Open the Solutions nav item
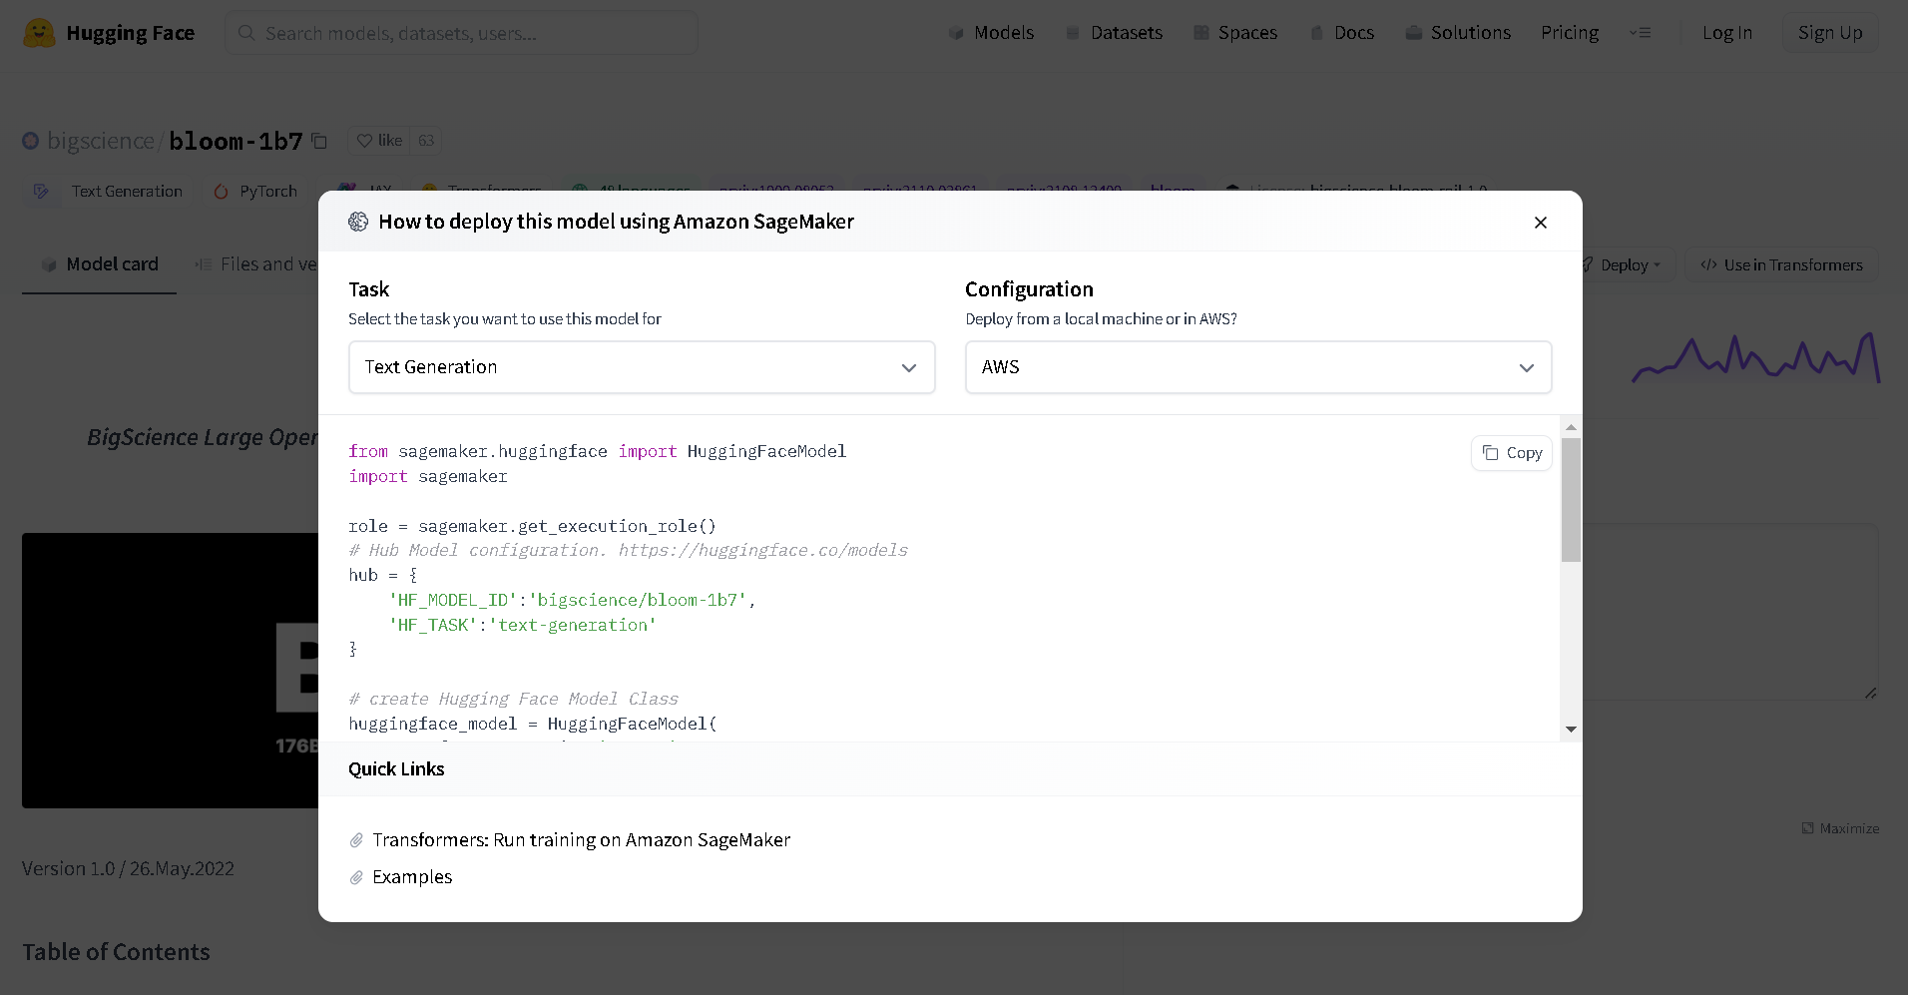The image size is (1908, 995). (1458, 33)
